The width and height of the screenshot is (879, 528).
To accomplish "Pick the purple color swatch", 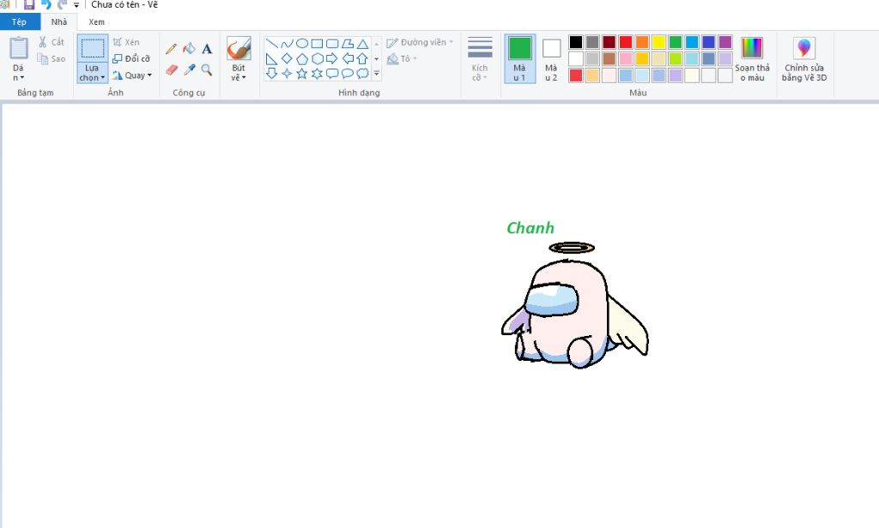I will (724, 42).
